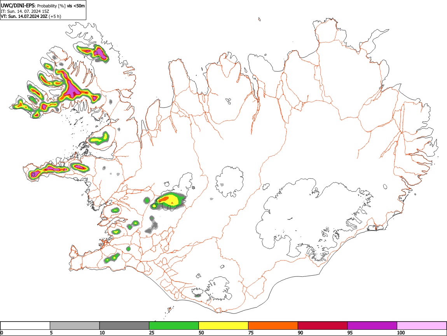Click the legend value '5'
Image resolution: width=447 pixels, height=336 pixels.
pyautogui.click(x=51, y=332)
